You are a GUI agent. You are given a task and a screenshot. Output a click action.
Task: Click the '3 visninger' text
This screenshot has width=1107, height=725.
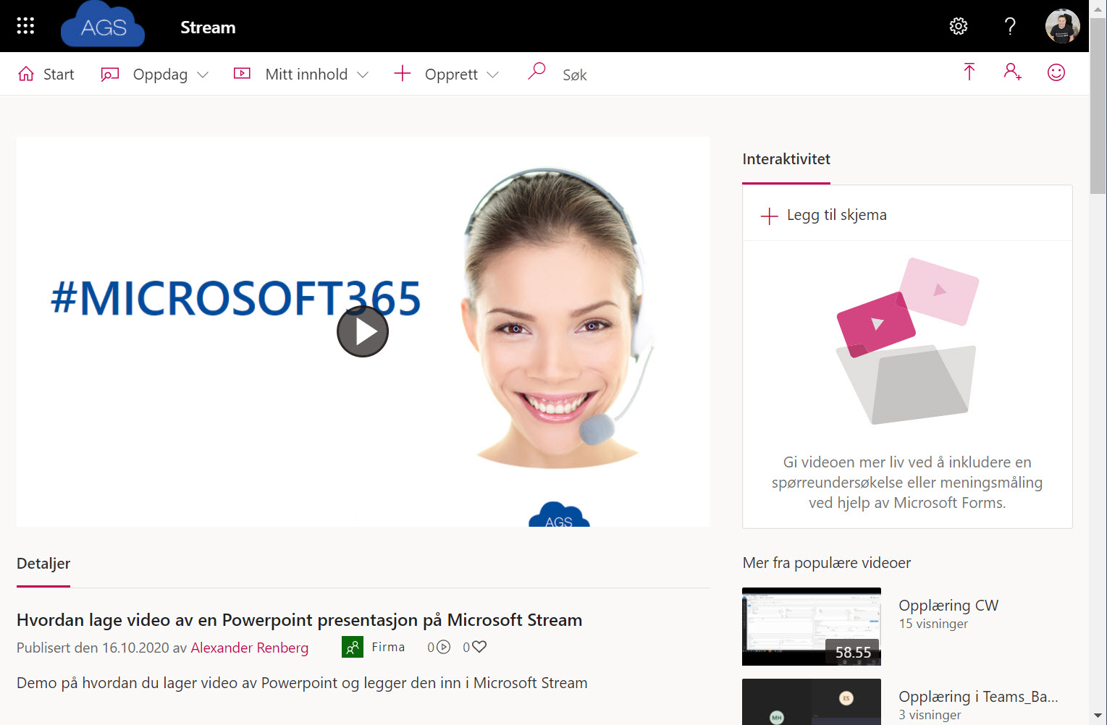click(x=930, y=715)
